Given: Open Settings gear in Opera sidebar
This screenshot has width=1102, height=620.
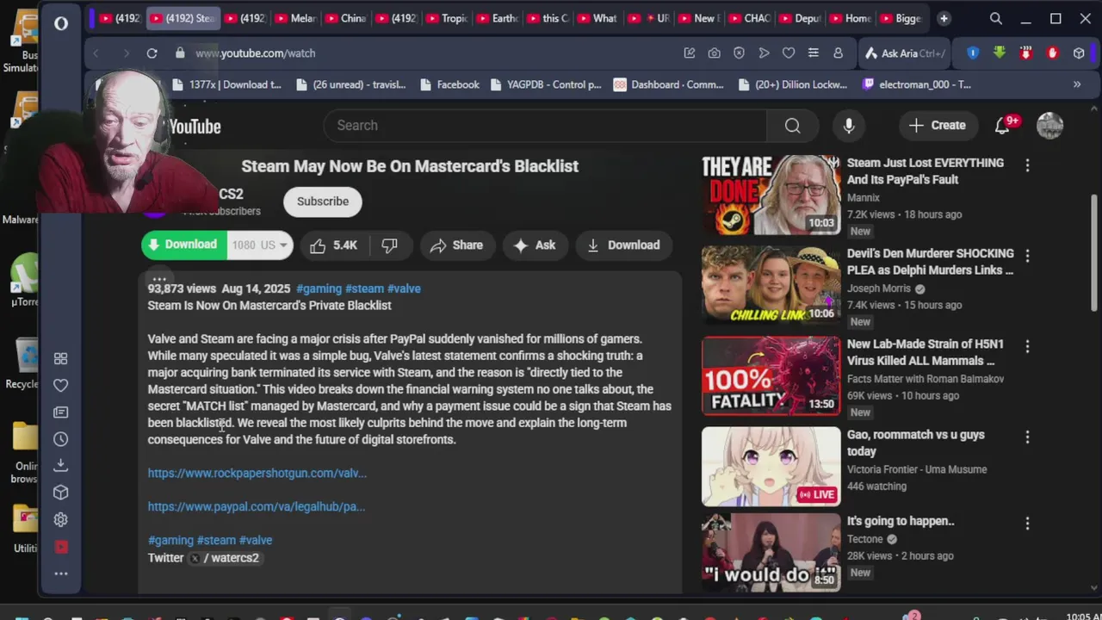Looking at the screenshot, I should [x=60, y=519].
